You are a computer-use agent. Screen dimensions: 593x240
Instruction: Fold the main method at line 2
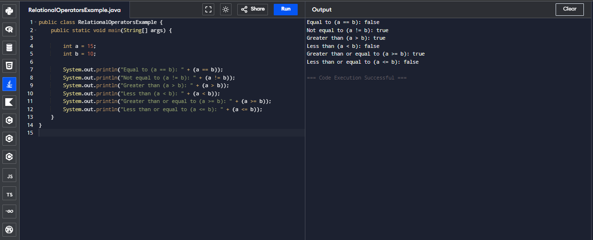click(35, 30)
